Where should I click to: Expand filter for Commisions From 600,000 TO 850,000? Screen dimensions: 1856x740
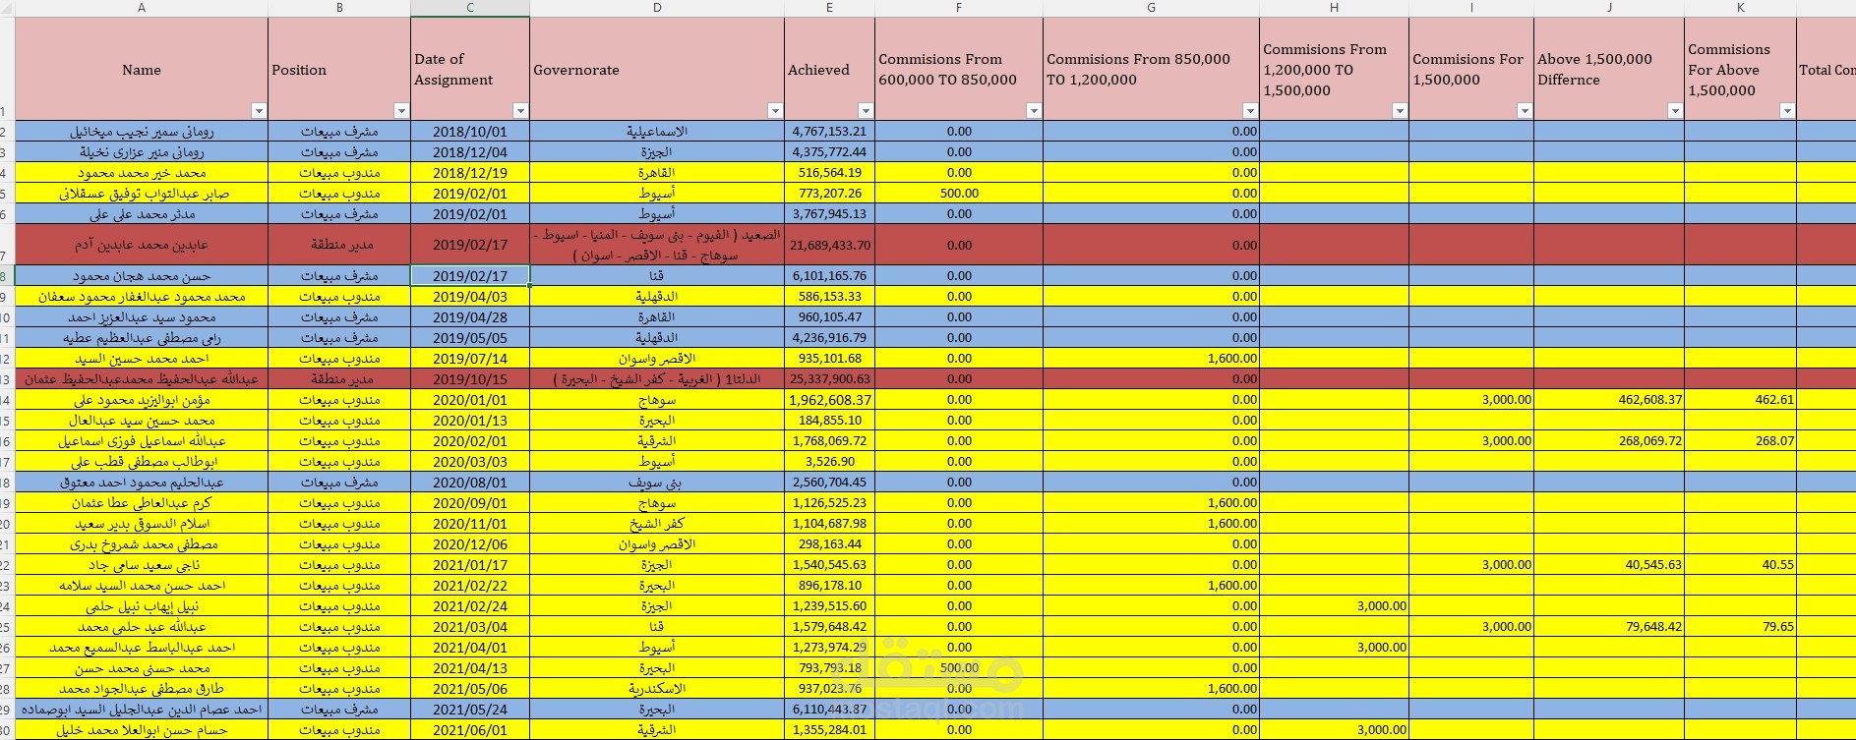click(x=1034, y=111)
